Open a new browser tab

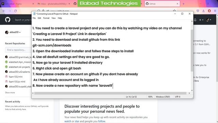183,4
